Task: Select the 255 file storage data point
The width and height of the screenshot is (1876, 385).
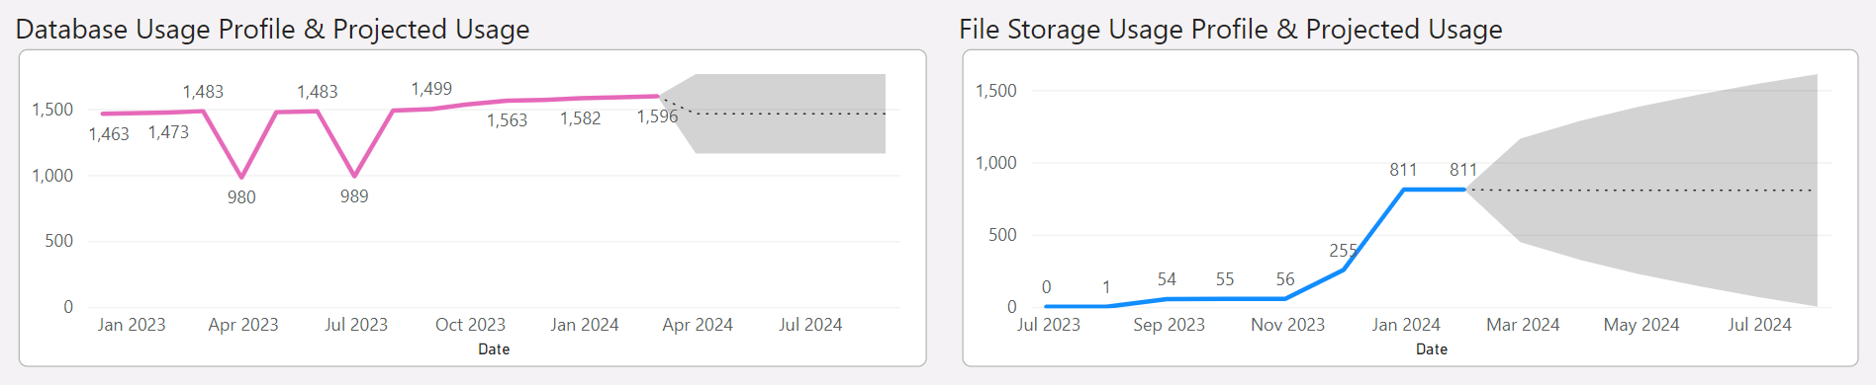Action: (1344, 269)
